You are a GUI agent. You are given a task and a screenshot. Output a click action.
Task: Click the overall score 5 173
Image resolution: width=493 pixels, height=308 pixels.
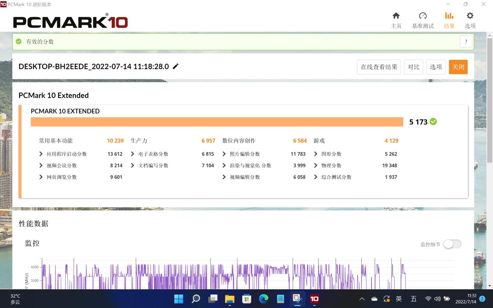[418, 122]
